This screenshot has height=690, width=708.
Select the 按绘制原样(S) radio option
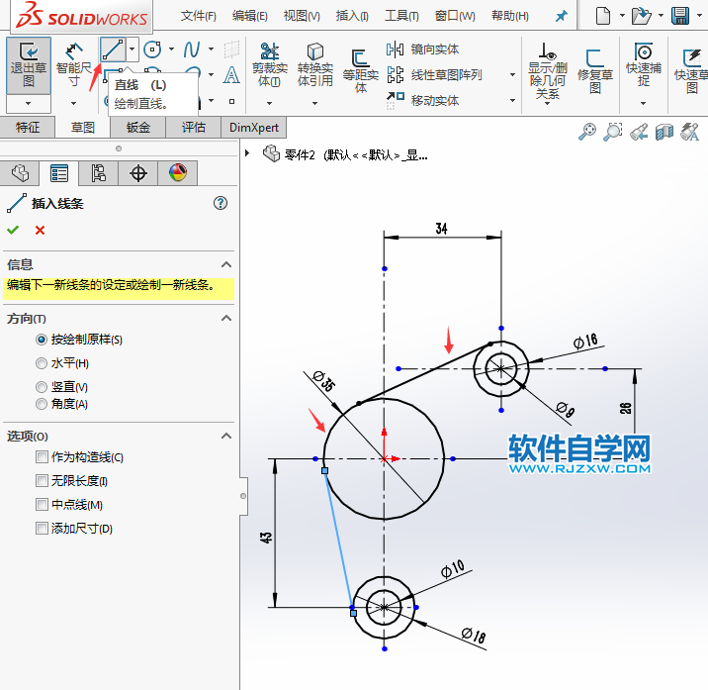42,340
